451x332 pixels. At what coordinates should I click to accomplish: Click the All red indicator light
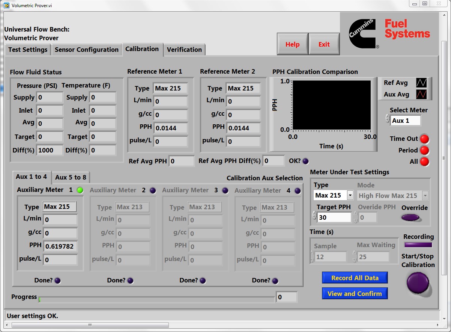tap(424, 162)
